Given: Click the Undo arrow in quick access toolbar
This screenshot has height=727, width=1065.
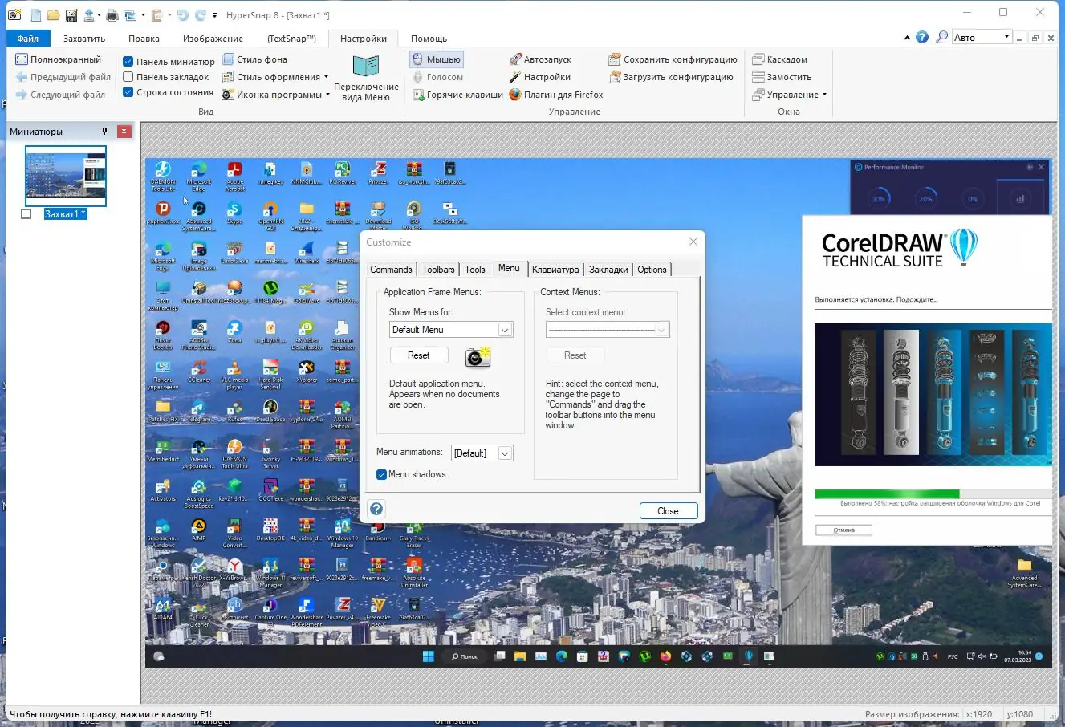Looking at the screenshot, I should [x=182, y=15].
